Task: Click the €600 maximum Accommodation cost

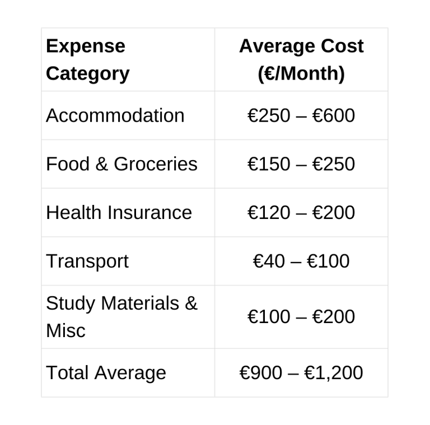Action: tap(334, 115)
